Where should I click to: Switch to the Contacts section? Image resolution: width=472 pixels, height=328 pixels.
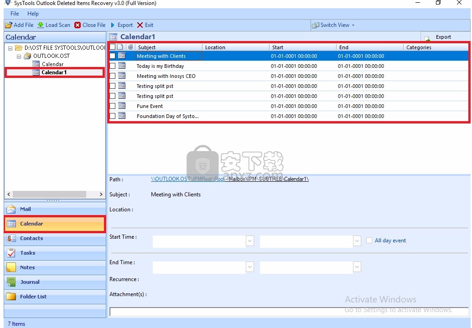point(55,238)
